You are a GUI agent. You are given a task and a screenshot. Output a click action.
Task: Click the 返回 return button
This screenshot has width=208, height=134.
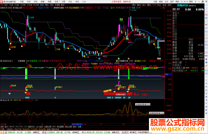coord(170,5)
